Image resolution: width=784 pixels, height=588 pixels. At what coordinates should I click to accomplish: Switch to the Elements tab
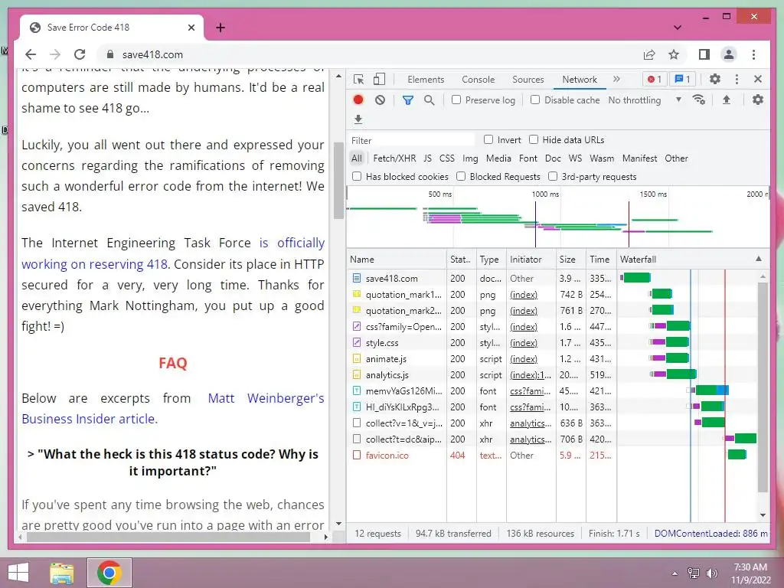click(426, 80)
